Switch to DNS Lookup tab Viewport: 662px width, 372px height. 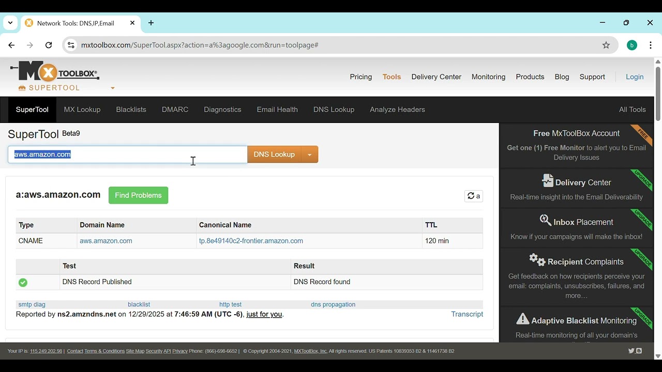click(334, 110)
